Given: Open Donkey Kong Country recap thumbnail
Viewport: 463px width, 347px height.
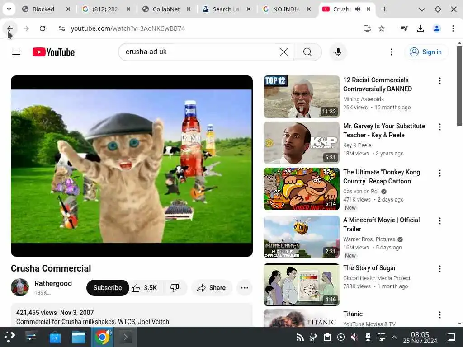Looking at the screenshot, I should [301, 189].
